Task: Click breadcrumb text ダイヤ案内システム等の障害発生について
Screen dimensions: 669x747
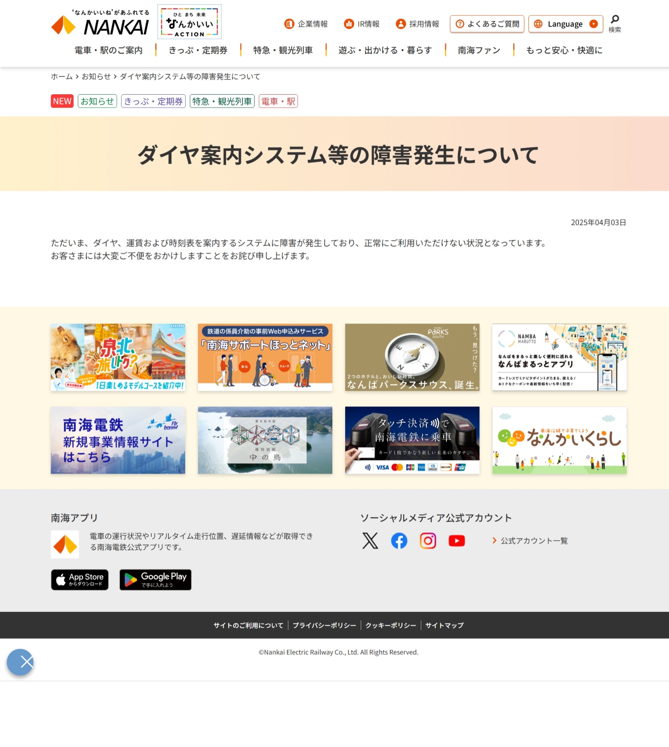Action: (x=190, y=77)
